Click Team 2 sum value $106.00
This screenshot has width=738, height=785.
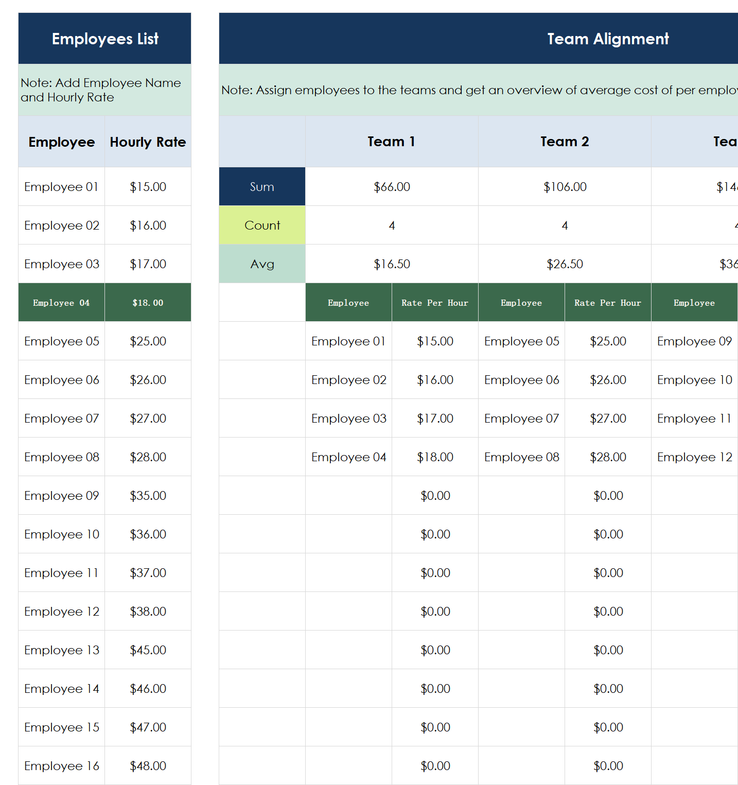(565, 187)
